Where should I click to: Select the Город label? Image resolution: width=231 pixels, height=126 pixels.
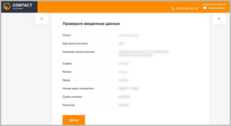pyautogui.click(x=66, y=80)
